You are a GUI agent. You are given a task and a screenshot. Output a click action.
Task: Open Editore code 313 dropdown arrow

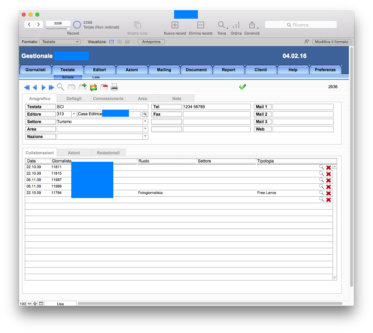pyautogui.click(x=74, y=114)
